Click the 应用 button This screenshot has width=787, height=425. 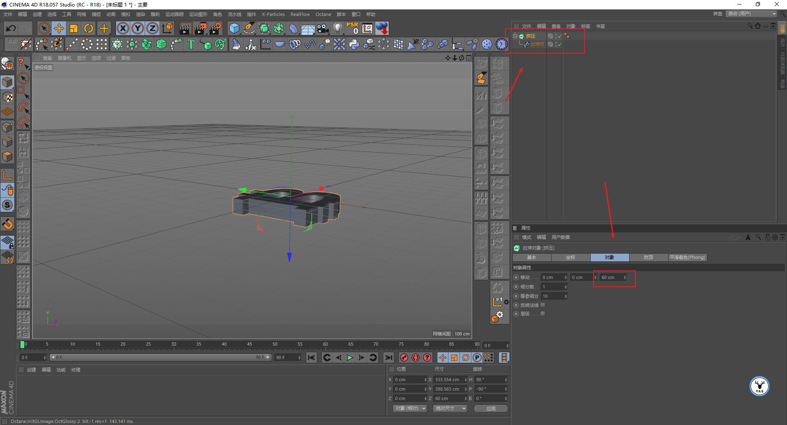[x=491, y=408]
